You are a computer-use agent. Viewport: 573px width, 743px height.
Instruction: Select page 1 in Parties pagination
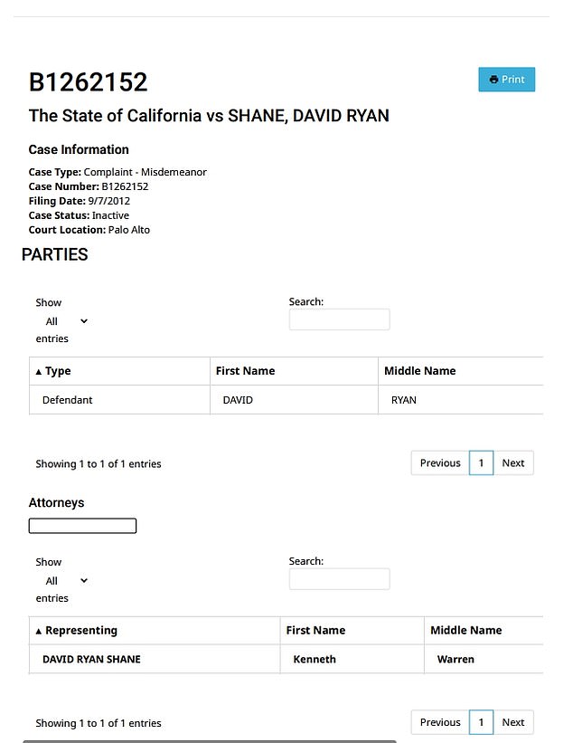481,463
